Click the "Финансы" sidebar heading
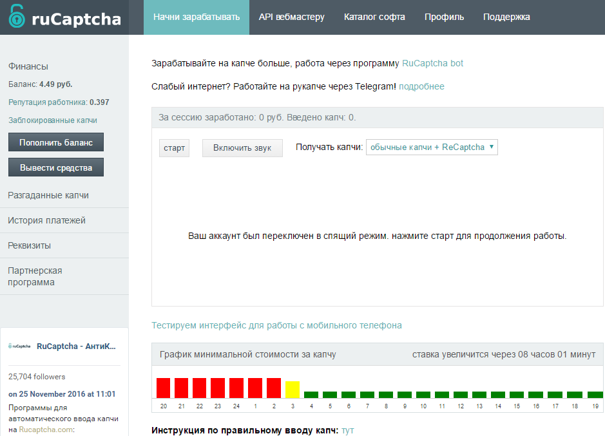Image resolution: width=605 pixels, height=436 pixels. pyautogui.click(x=28, y=66)
